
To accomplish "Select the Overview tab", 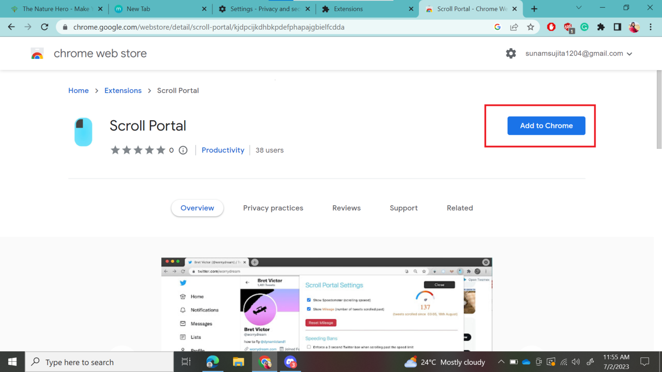I will (197, 208).
